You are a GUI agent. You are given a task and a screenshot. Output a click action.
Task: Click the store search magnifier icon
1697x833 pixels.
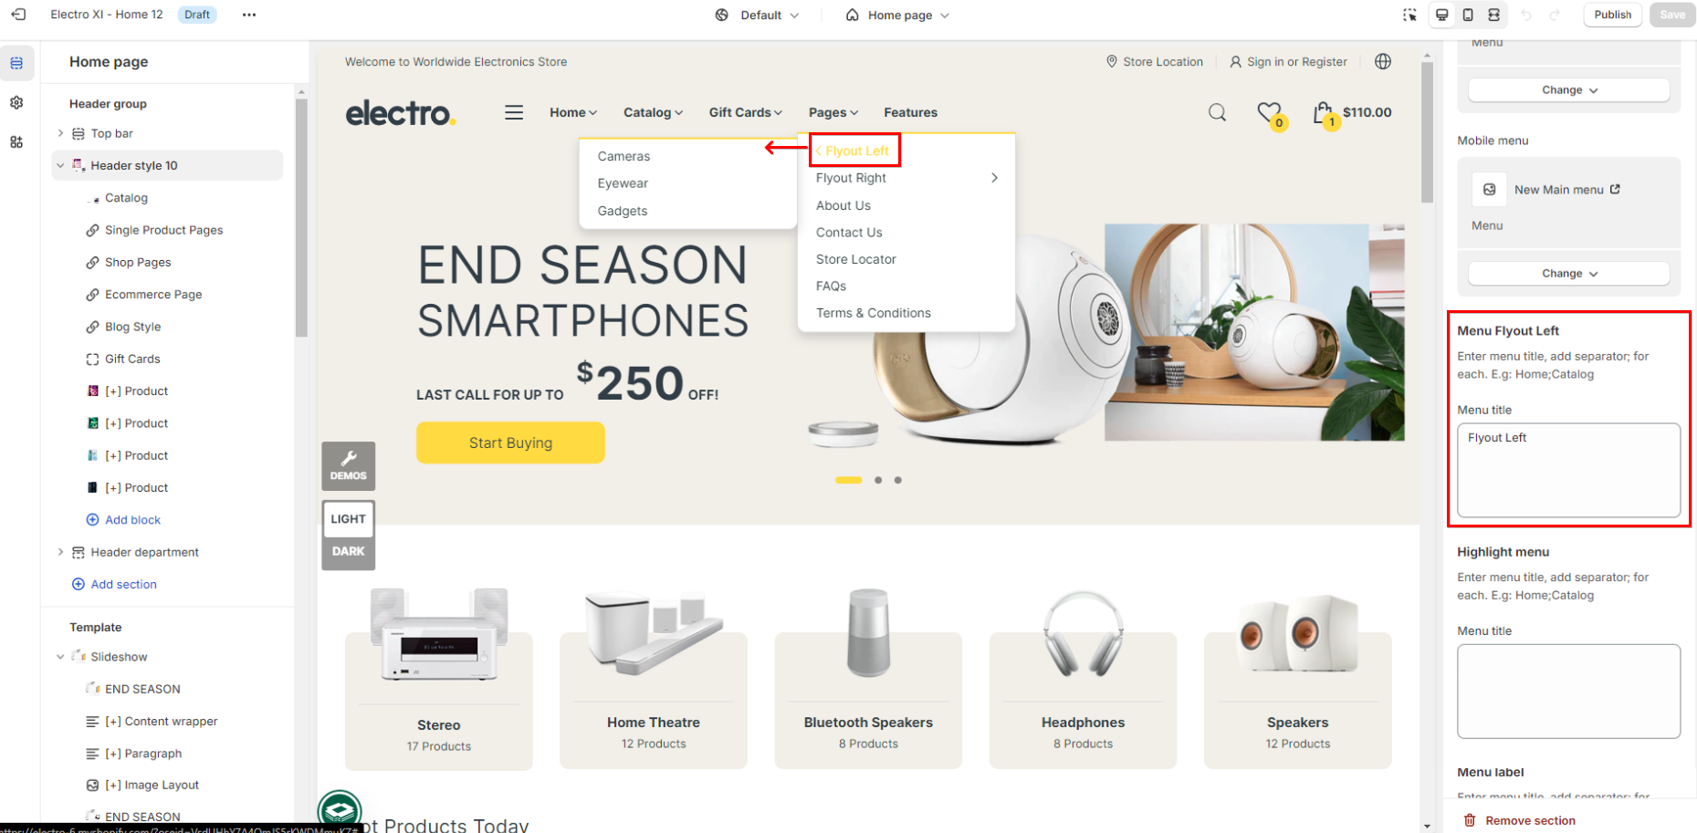(1217, 112)
